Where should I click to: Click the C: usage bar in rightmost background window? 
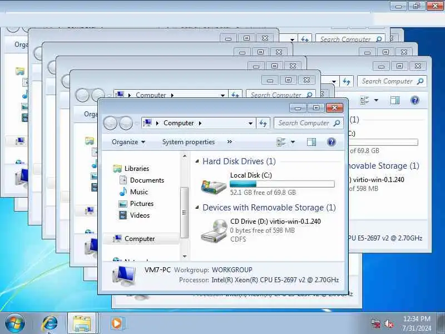point(383,143)
